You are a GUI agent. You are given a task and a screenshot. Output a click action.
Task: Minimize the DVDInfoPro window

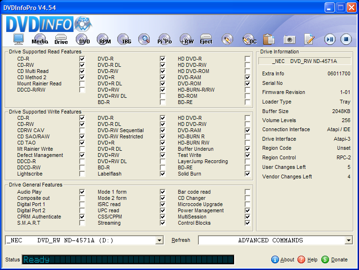click(x=329, y=8)
